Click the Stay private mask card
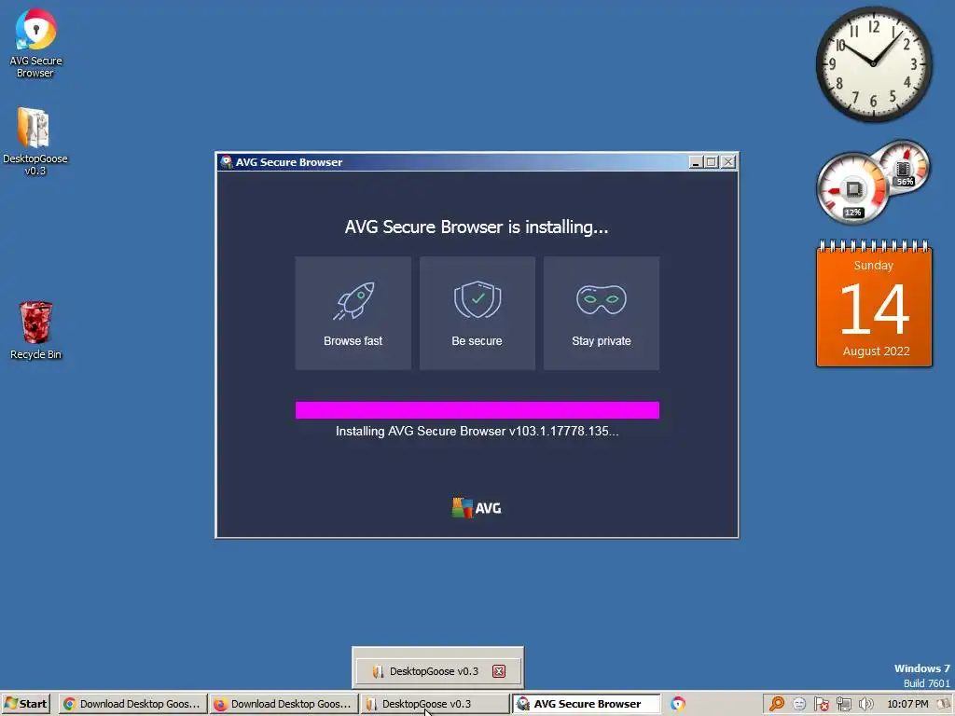Viewport: 955px width, 716px height. [602, 313]
